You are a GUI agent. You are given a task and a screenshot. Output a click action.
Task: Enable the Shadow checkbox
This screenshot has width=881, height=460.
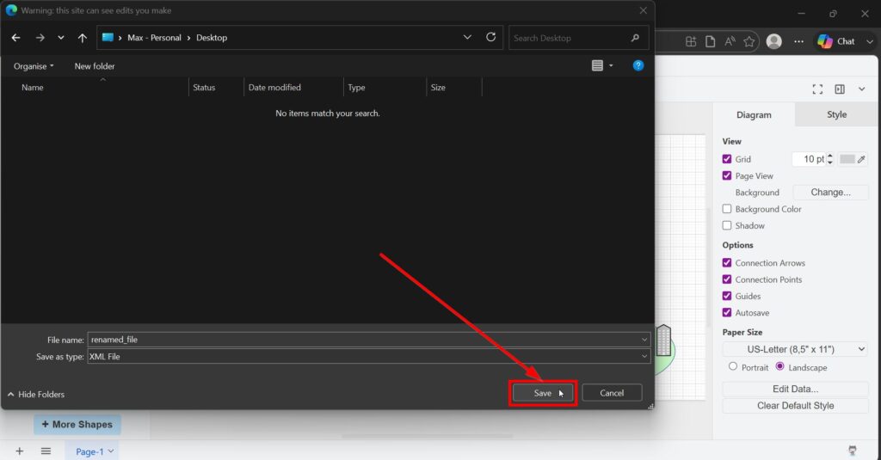727,225
